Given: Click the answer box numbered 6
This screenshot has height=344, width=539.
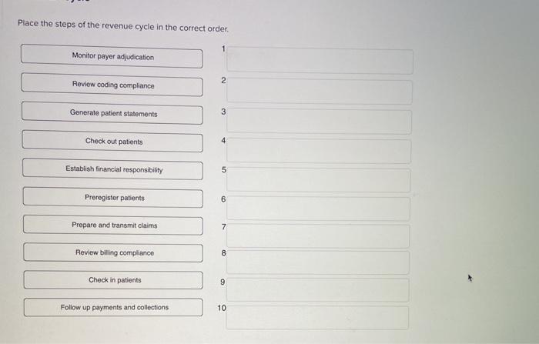Looking at the screenshot, I should (x=318, y=209).
